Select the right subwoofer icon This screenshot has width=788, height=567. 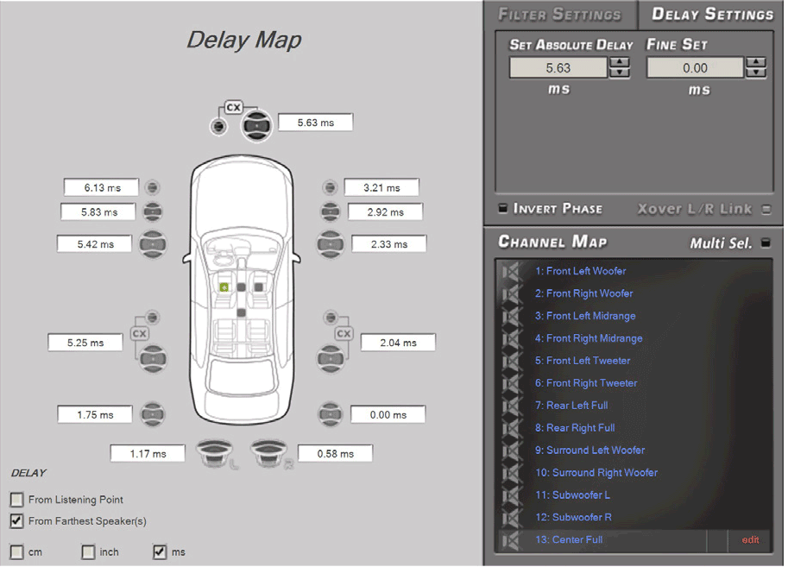tap(269, 452)
